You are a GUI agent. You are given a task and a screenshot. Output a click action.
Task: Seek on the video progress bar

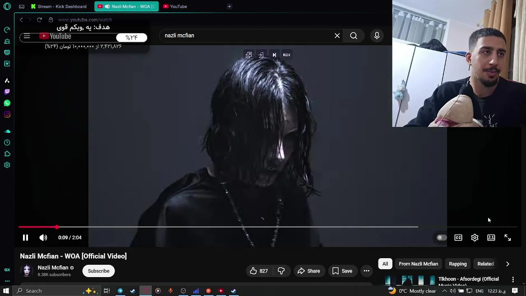pyautogui.click(x=267, y=227)
